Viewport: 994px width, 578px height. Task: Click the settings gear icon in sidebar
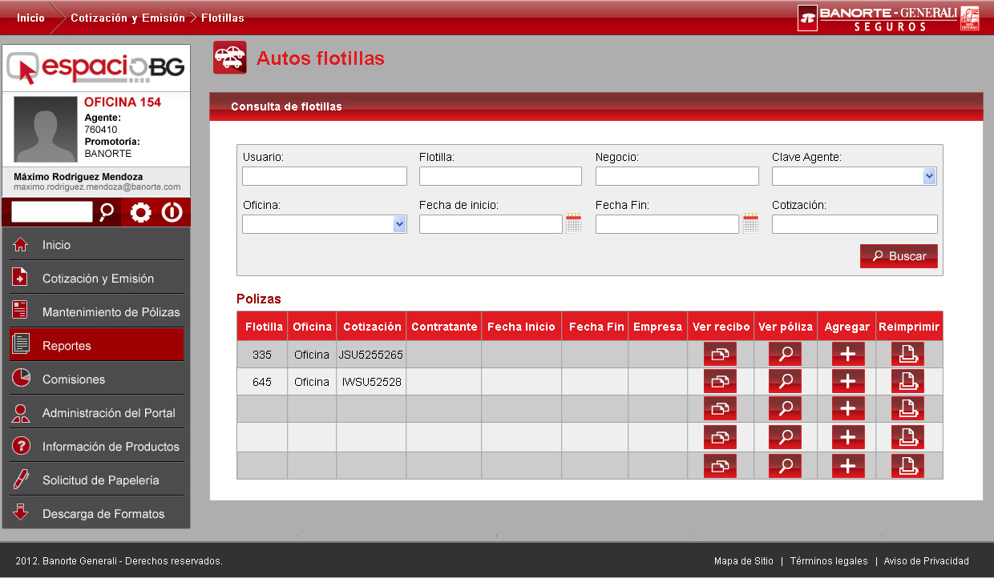pyautogui.click(x=141, y=212)
